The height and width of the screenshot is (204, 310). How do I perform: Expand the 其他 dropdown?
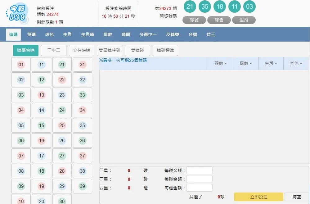click(296, 63)
